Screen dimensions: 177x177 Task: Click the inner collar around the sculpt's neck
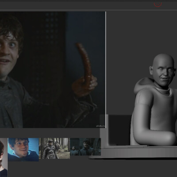click(x=163, y=90)
